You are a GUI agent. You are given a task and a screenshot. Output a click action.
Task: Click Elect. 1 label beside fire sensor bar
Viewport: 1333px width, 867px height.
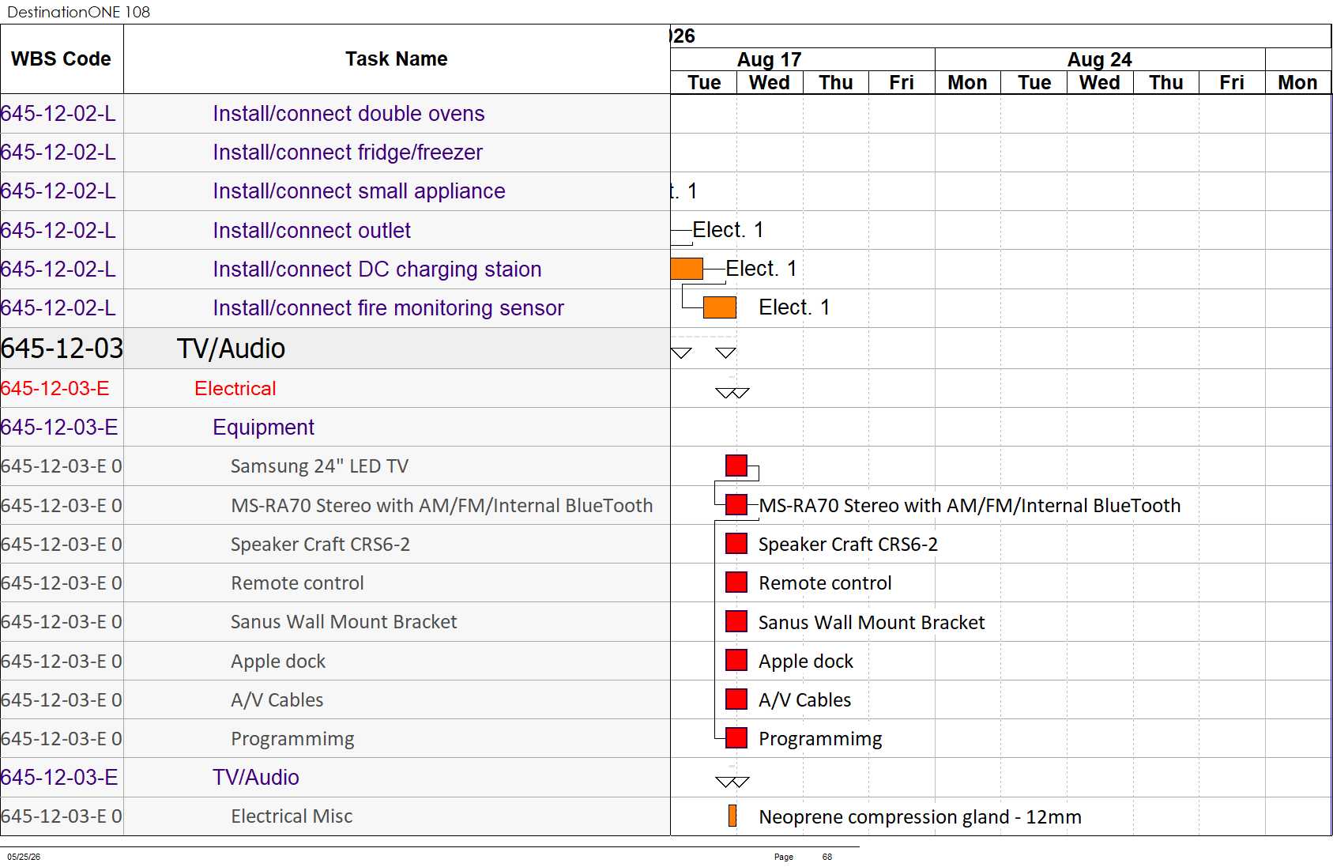coord(794,307)
